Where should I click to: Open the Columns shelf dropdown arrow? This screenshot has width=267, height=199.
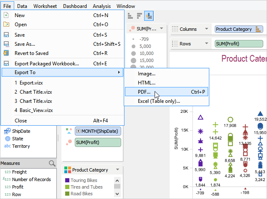(x=206, y=29)
